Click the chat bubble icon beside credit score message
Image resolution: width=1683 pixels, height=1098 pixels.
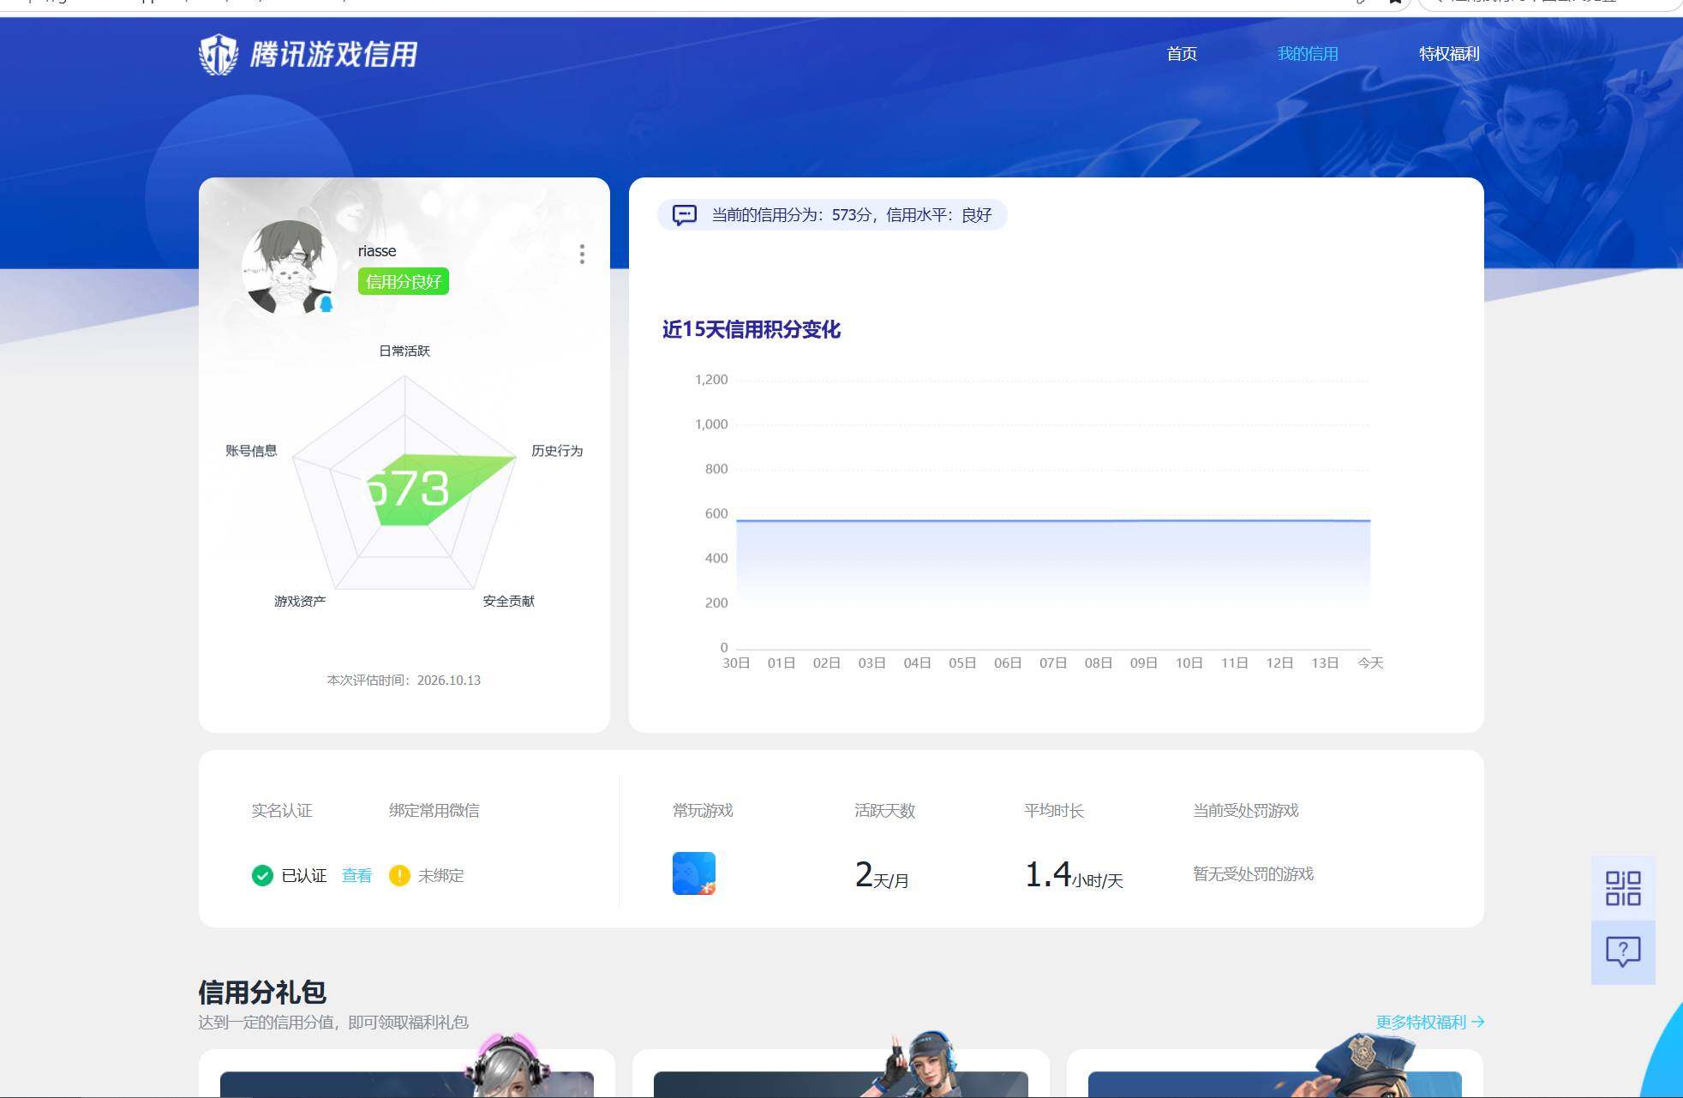tap(684, 214)
